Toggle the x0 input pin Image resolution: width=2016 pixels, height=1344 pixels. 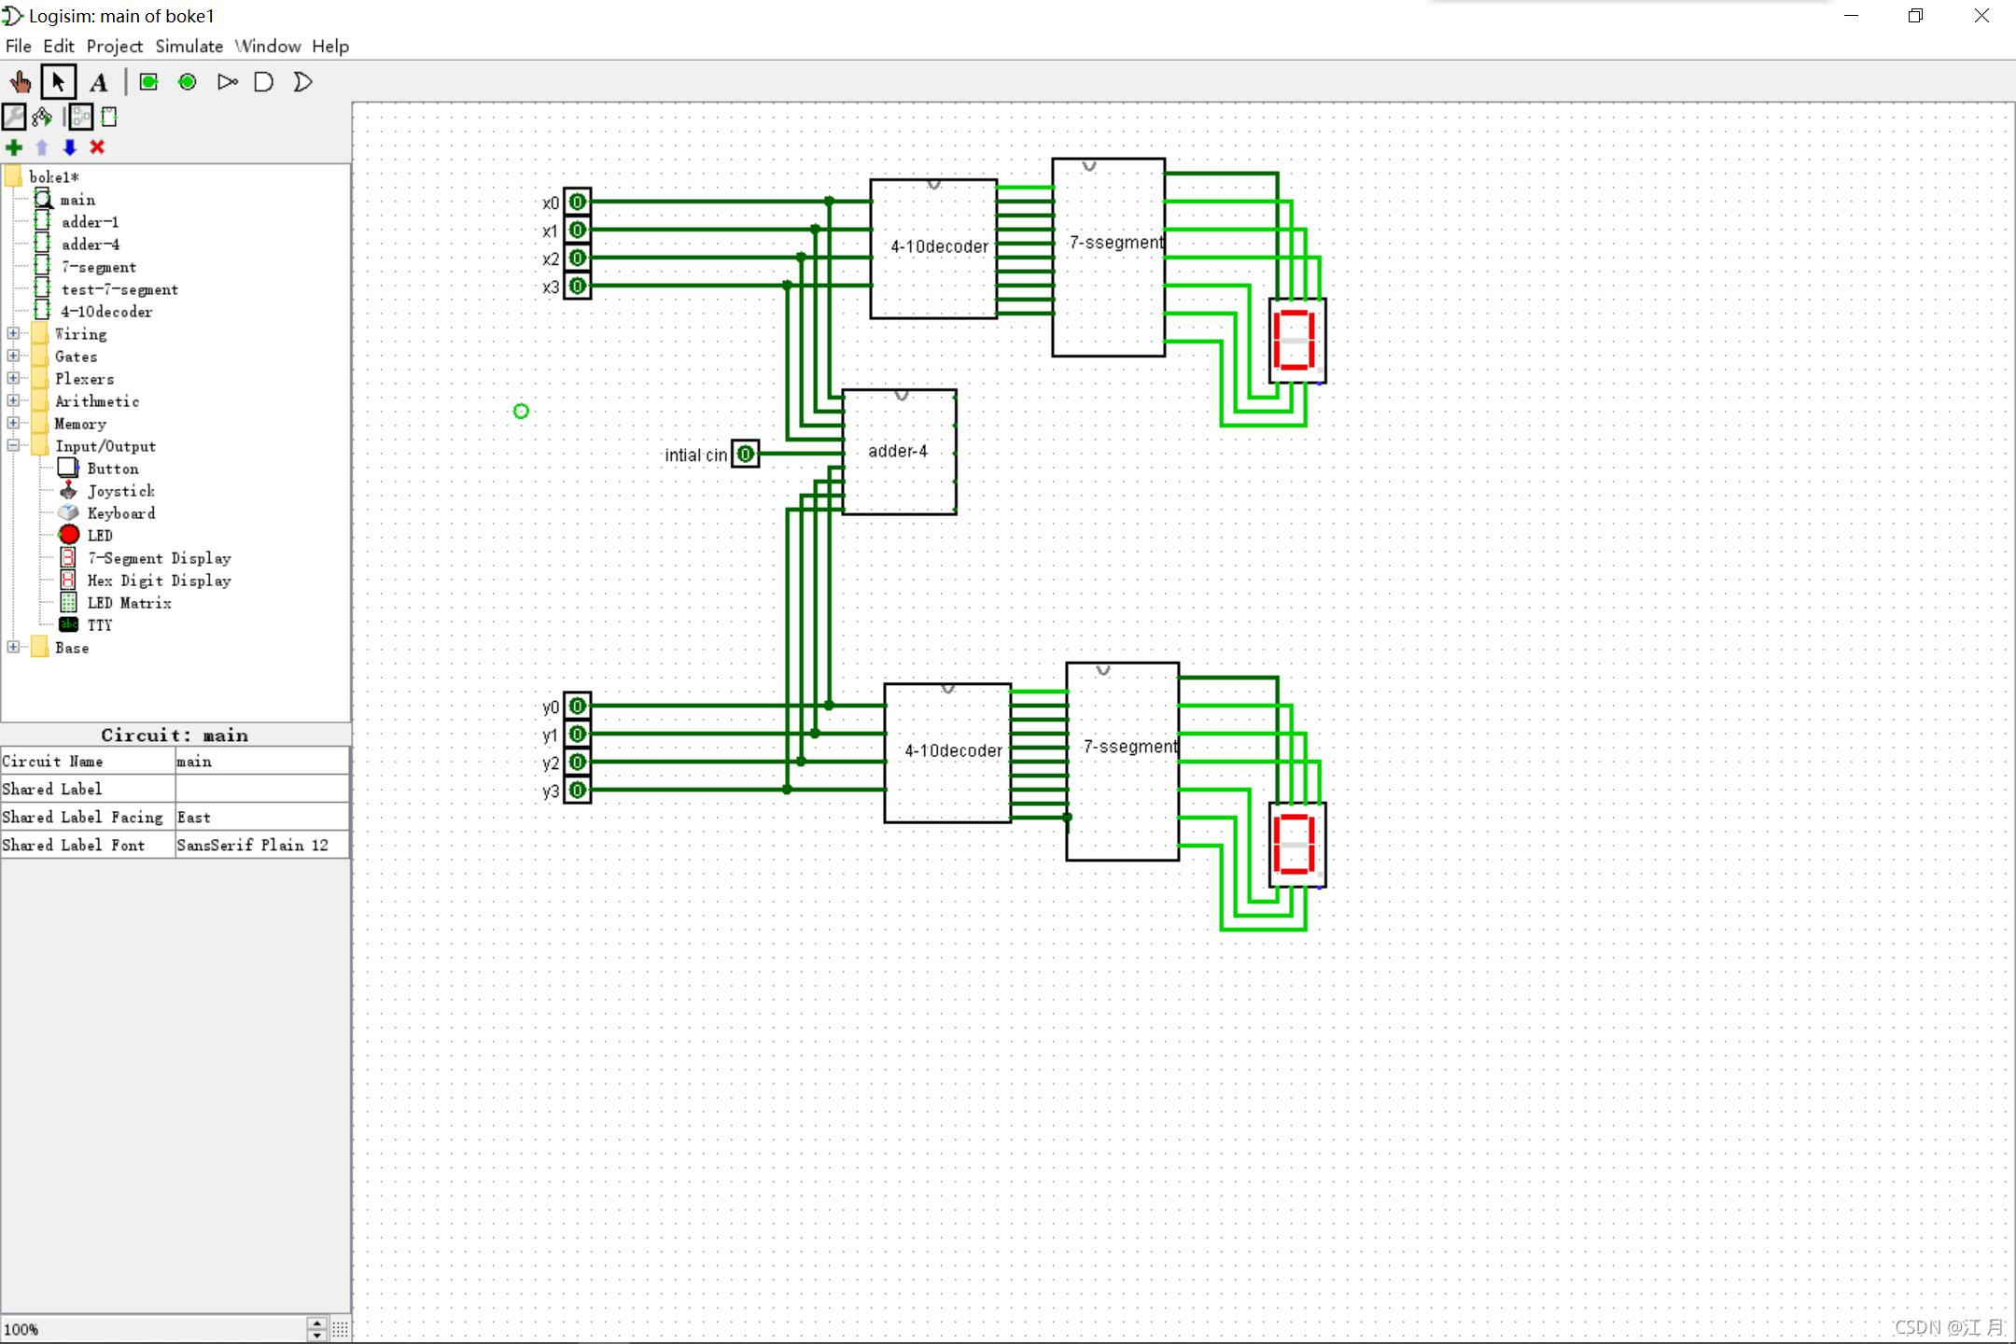click(x=578, y=202)
